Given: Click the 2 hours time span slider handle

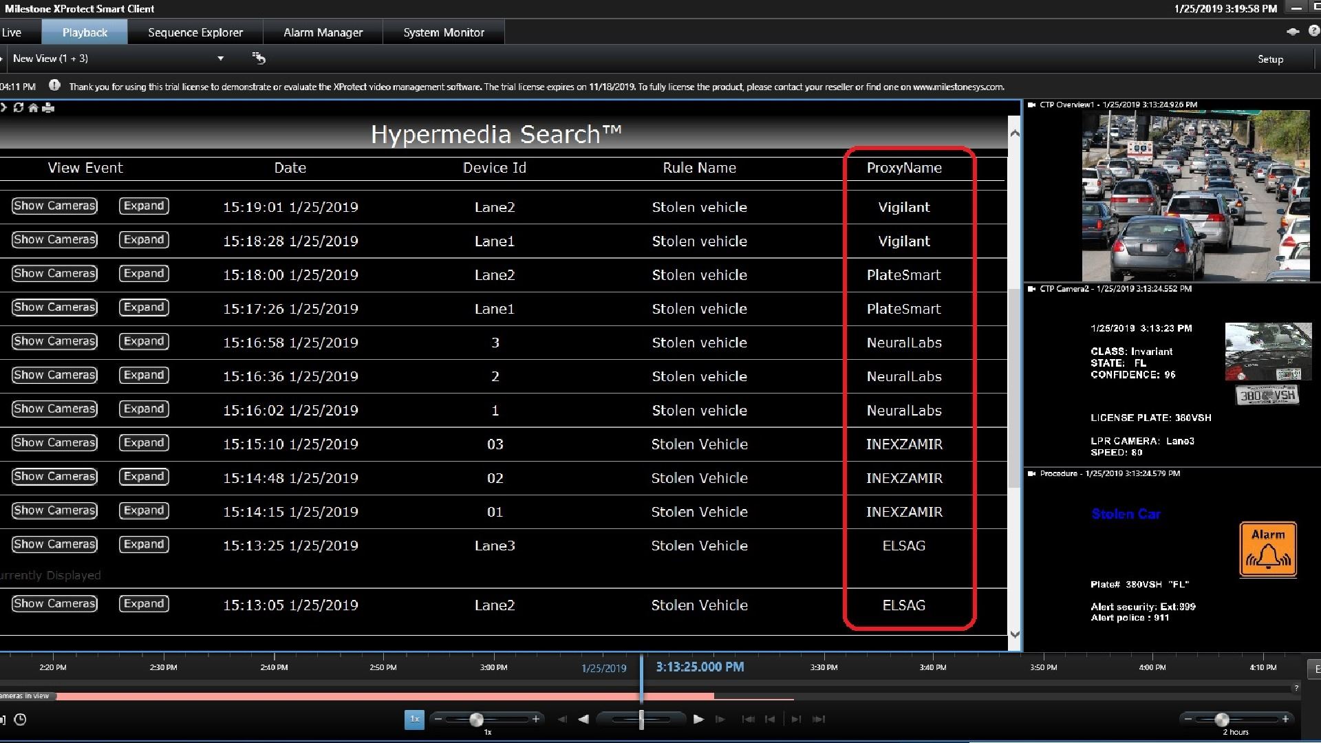Looking at the screenshot, I should [1222, 720].
